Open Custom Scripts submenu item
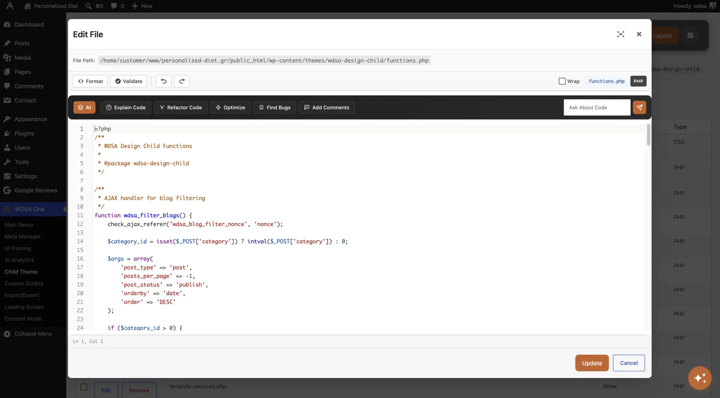This screenshot has width=720, height=398. [x=24, y=283]
